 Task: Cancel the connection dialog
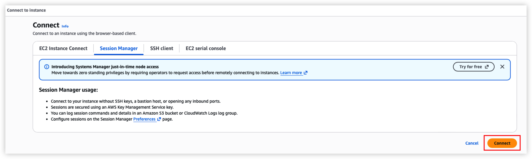472,143
